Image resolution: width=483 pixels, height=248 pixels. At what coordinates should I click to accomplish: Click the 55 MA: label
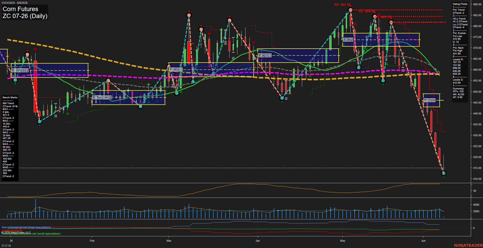[x=7, y=147]
